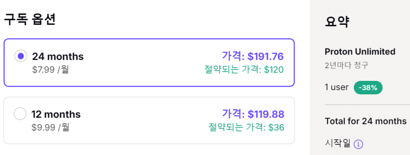The width and height of the screenshot is (410, 155).
Task: Click the 12 months plan label
Action: (x=56, y=115)
